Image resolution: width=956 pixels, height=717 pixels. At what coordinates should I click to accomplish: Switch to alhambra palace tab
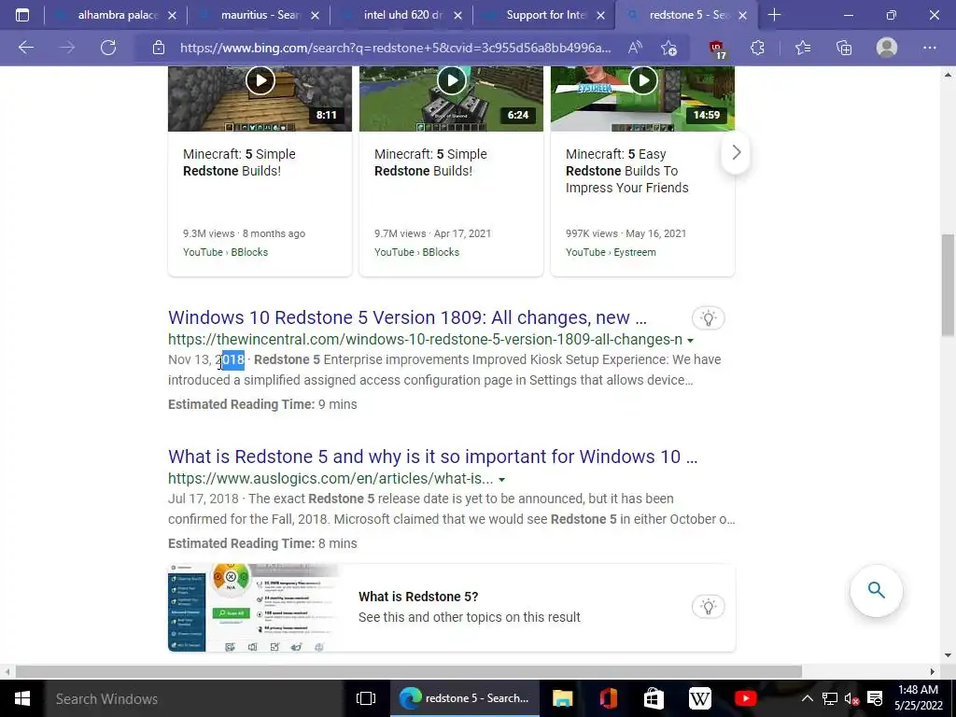coord(115,15)
